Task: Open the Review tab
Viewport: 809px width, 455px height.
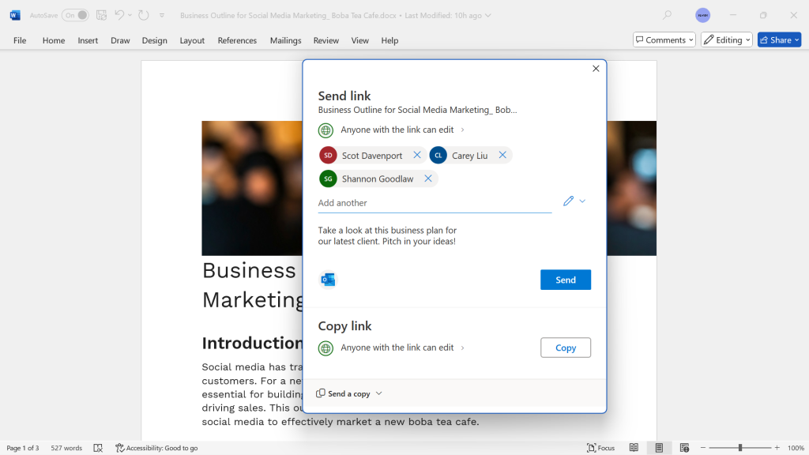Action: 326,40
